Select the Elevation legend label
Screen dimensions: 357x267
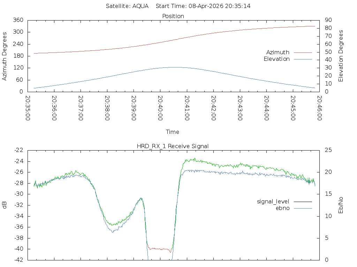pos(276,59)
